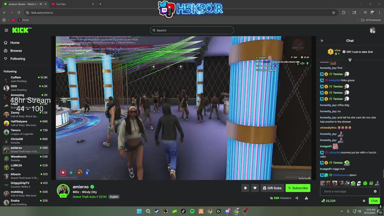Open Chrome's three-dot menu
384x216 pixels.
(x=379, y=13)
